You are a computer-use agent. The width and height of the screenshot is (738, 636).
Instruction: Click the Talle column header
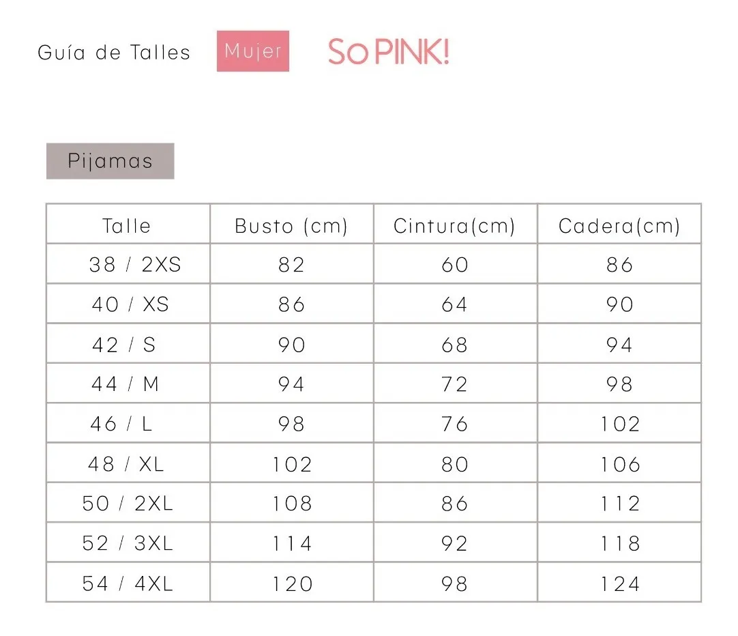[x=127, y=226]
